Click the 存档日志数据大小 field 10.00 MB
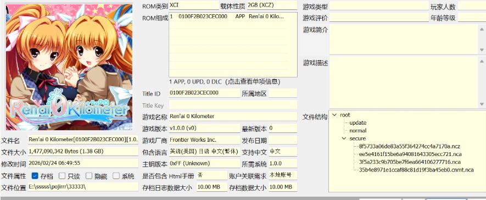486x200 pixels. click(x=212, y=187)
